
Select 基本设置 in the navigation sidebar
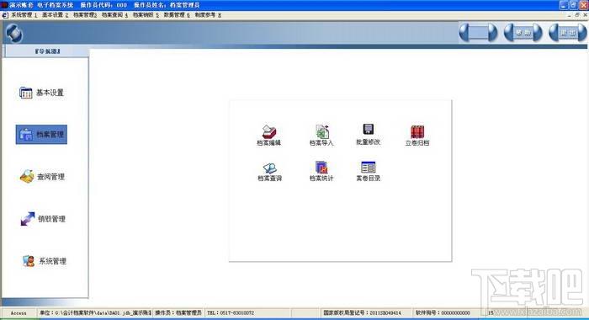tap(41, 93)
